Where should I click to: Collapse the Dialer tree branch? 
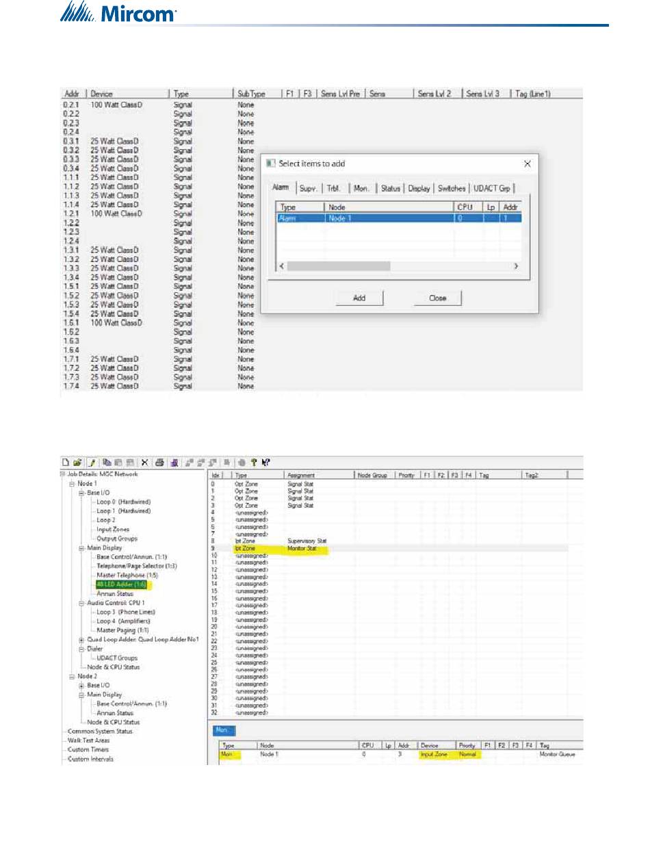(81, 649)
